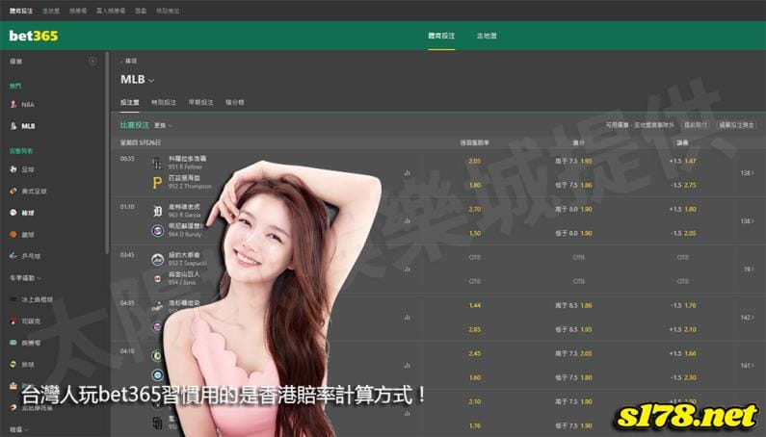Select 走地盤 in the green header

[x=487, y=36]
